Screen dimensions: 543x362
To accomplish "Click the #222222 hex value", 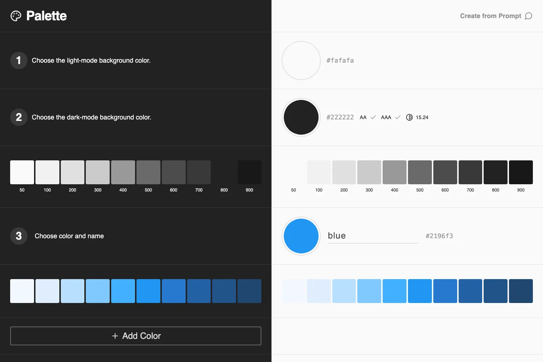I will pos(340,117).
